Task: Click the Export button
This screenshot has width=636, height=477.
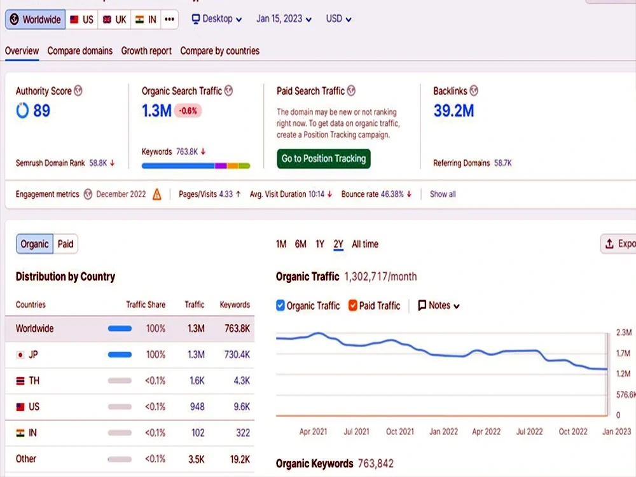Action: click(618, 244)
